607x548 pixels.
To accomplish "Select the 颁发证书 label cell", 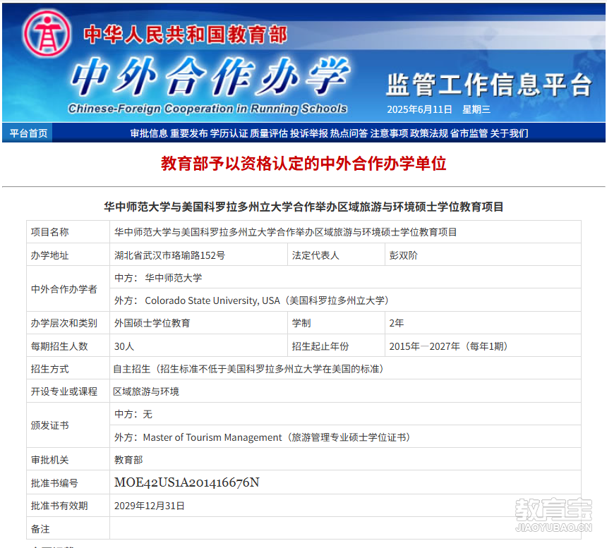I will (68, 425).
